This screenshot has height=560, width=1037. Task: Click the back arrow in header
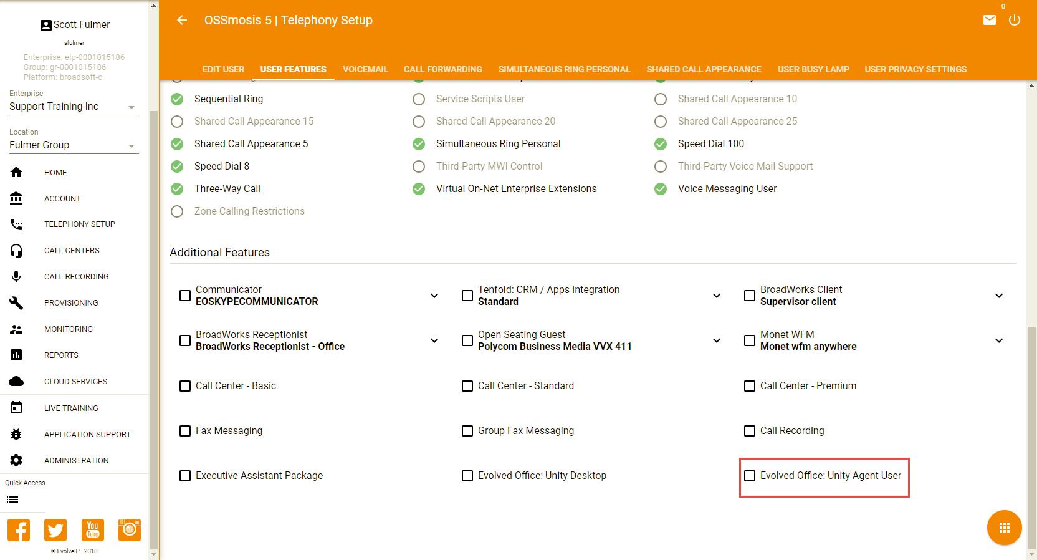(182, 20)
